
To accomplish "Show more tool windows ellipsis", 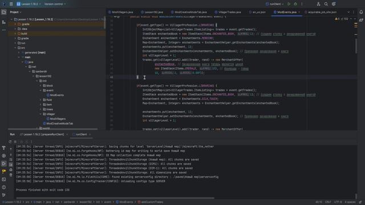I will (4, 30).
